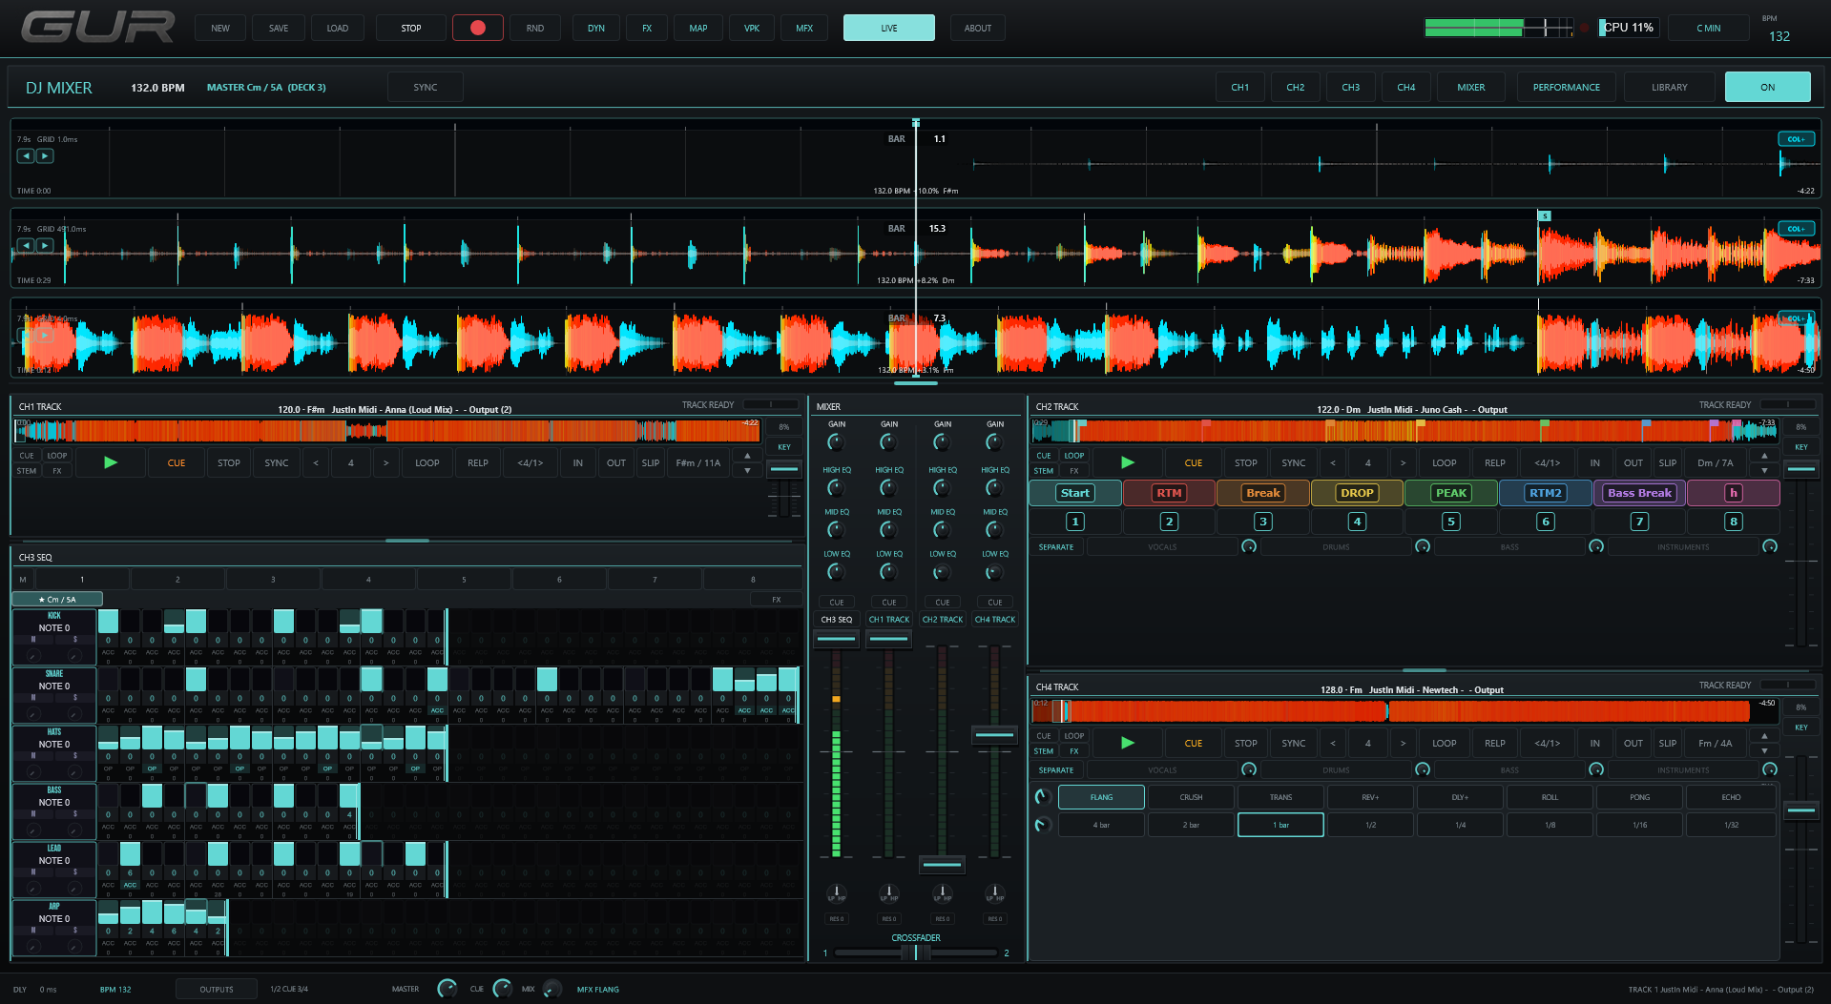This screenshot has height=1004, width=1831.
Task: Click the SAVE button in top toolbar
Action: 279,28
